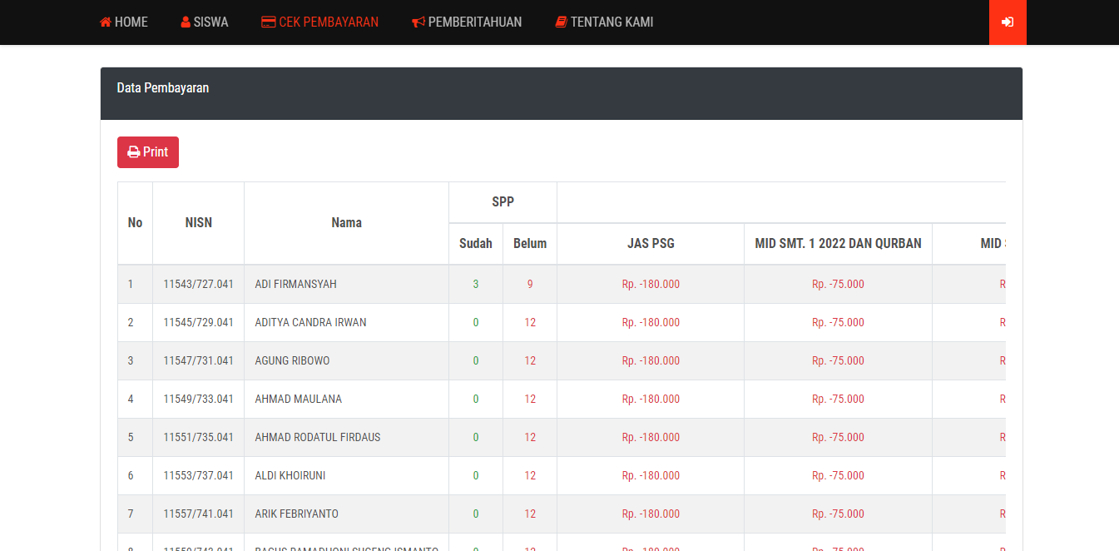Image resolution: width=1119 pixels, height=551 pixels.
Task: Open the HOME menu item
Action: [x=131, y=22]
